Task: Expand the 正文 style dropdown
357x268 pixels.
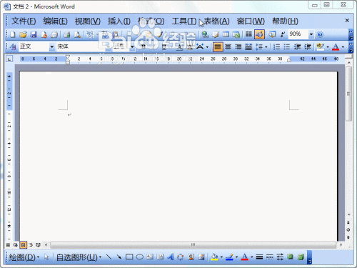Action: [51, 46]
